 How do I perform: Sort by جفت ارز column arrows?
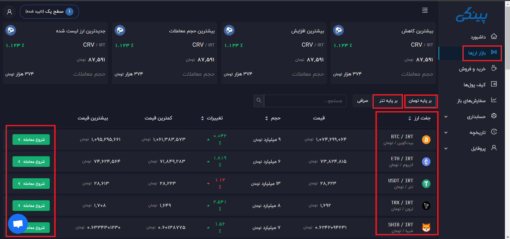410,118
